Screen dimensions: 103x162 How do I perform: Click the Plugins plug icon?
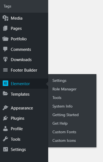pos(5,118)
